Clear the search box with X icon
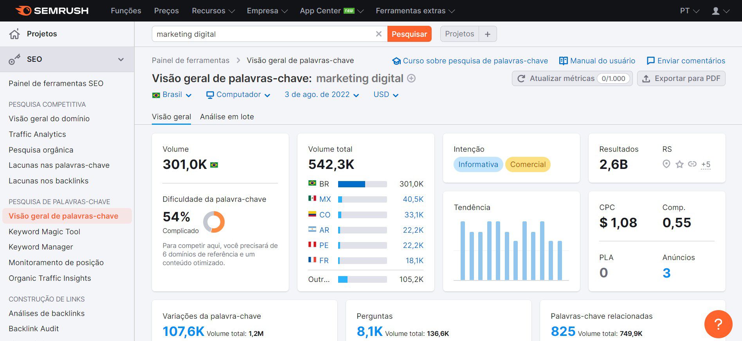The width and height of the screenshot is (742, 341). [378, 34]
